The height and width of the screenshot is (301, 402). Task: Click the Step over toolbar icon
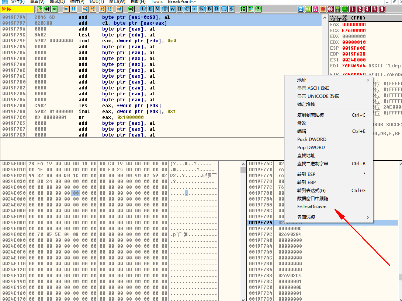coord(93,9)
